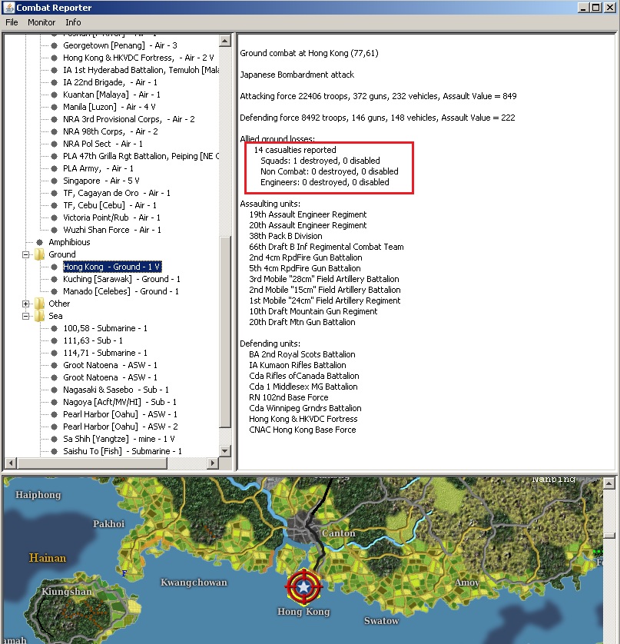
Task: Click tree panel scroll right arrow
Action: pyautogui.click(x=212, y=463)
